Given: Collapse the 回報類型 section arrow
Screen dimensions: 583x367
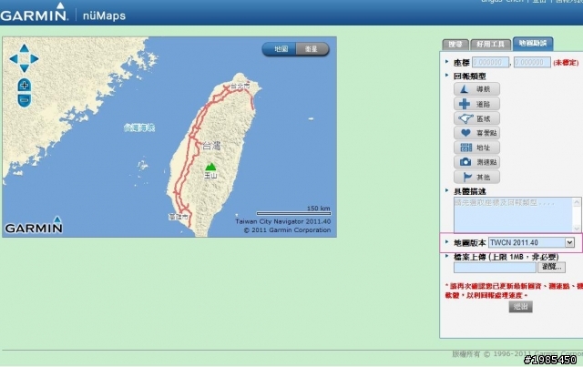Looking at the screenshot, I should tap(447, 75).
